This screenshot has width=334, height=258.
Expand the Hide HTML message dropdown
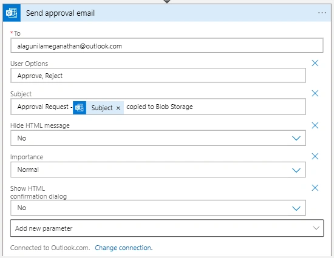click(296, 138)
